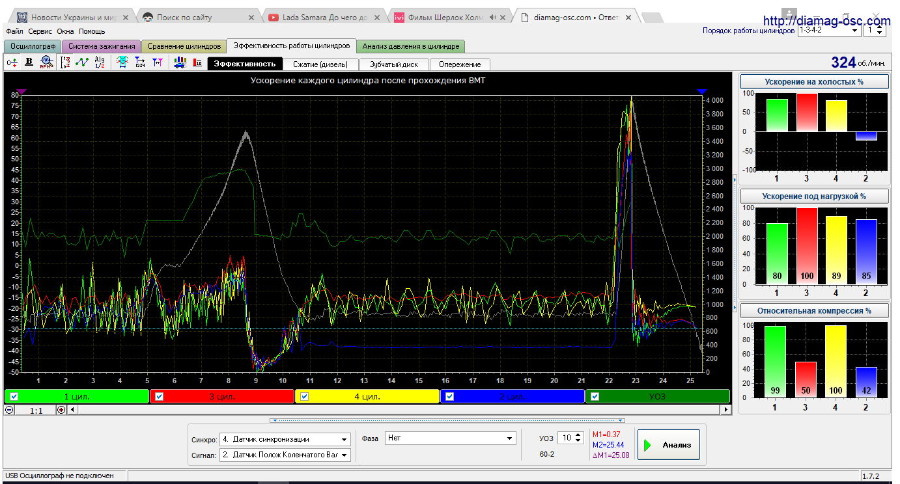Toggle the 4 цил. channel checkbox
The width and height of the screenshot is (900, 484).
point(304,396)
